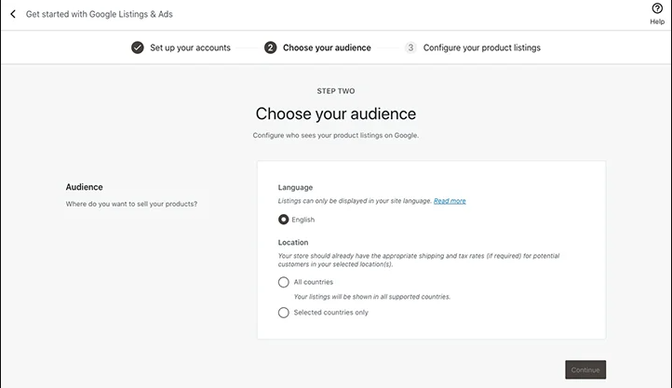Viewport: 672px width, 388px height.
Task: Open Choose your audience step label
Action: (327, 47)
